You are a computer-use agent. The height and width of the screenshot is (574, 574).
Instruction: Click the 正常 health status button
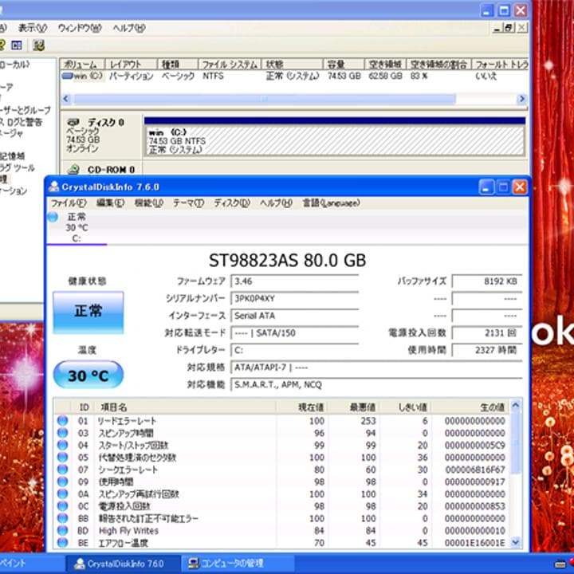pos(88,313)
